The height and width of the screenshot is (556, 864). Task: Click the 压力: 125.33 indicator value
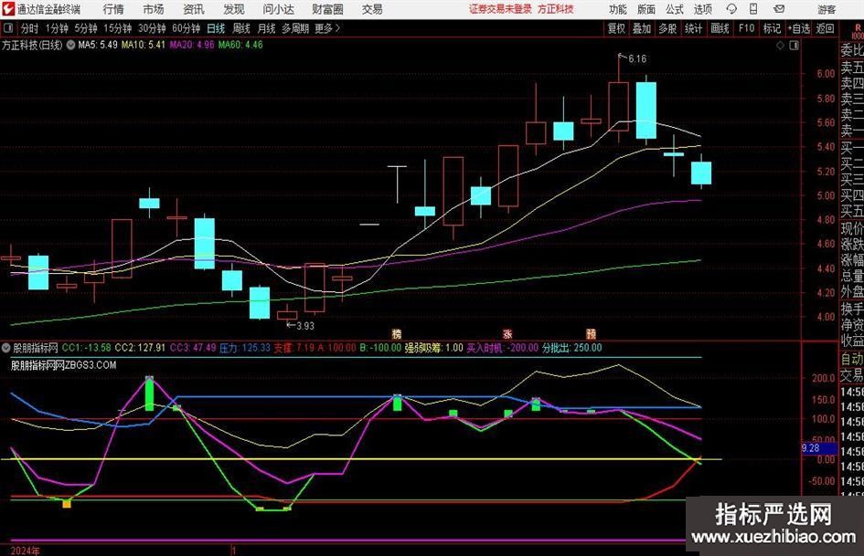(245, 348)
